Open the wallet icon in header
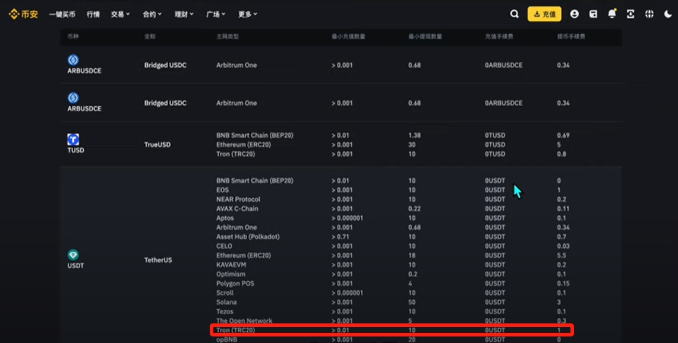678x343 pixels. tap(593, 14)
